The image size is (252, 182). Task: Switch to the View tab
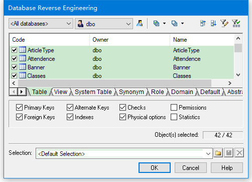[x=61, y=92]
